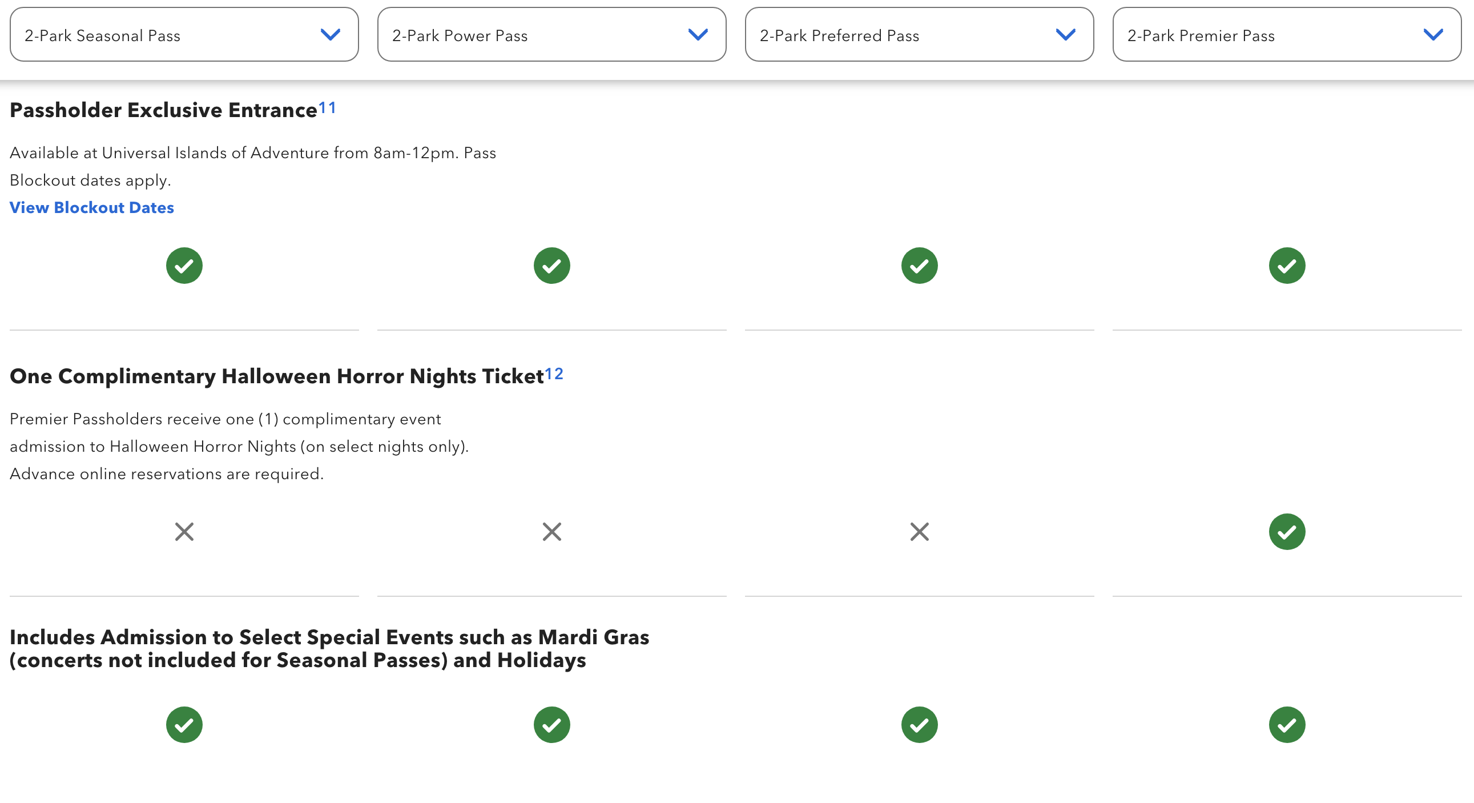Click Seasonal Pass X mark for Halloween ticket

click(184, 532)
